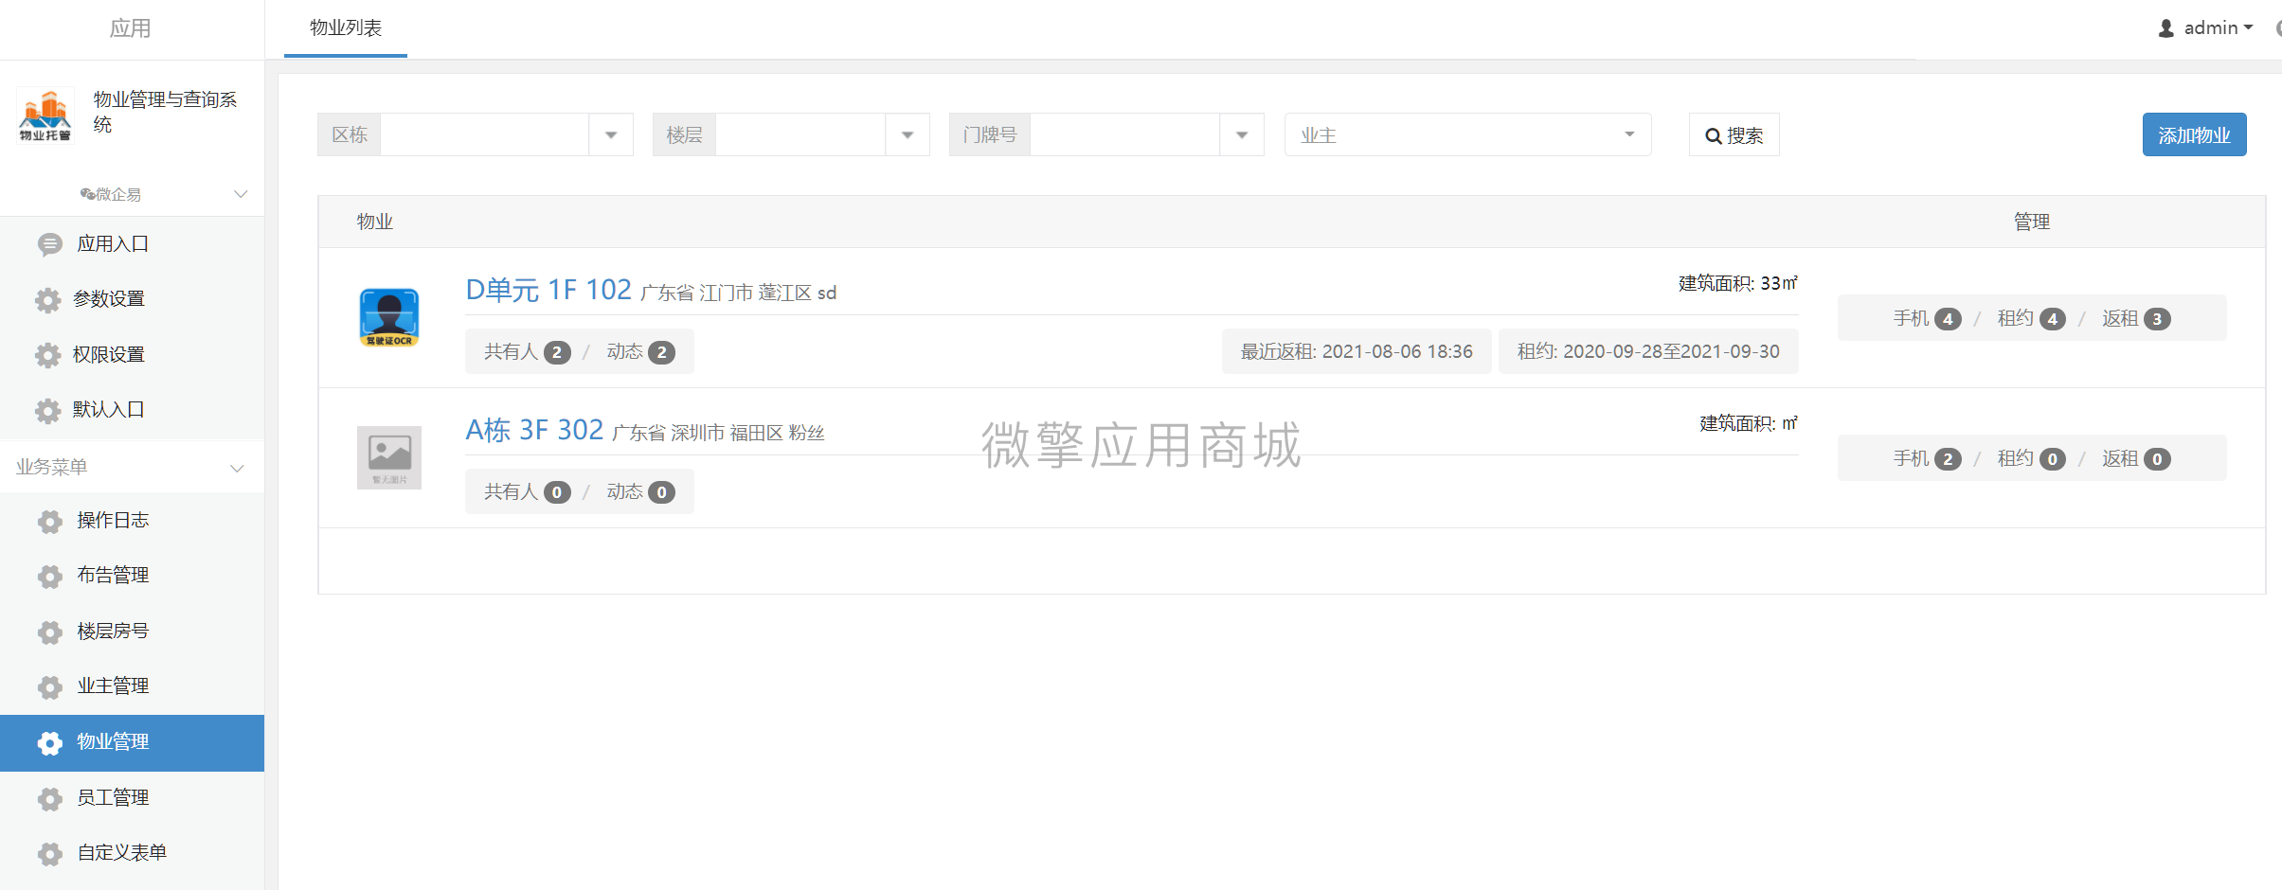Click the 租约: 2020-09-28至2021-09-30 label
The image size is (2282, 890).
click(x=1648, y=351)
